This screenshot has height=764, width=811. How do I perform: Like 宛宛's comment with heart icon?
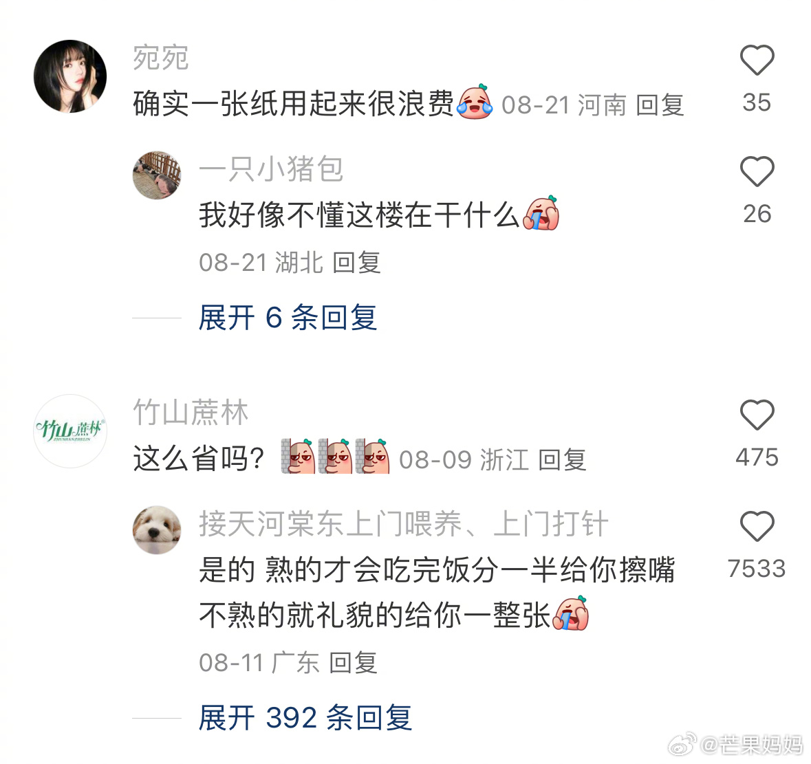(x=757, y=60)
